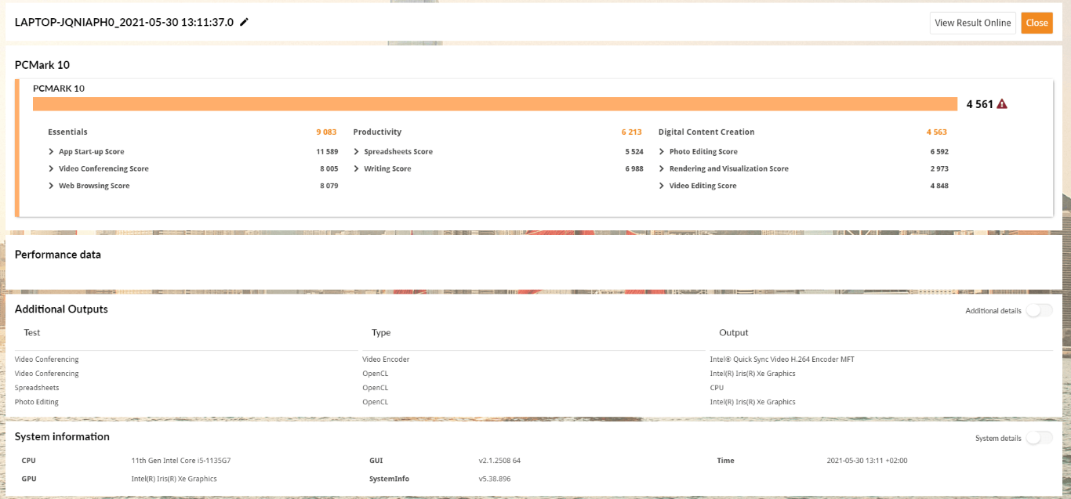Expand the App Start-up Score row
The height and width of the screenshot is (499, 1071).
(52, 152)
